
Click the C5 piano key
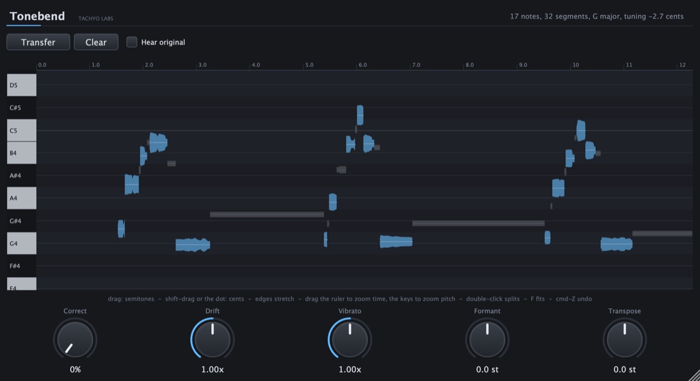point(22,130)
